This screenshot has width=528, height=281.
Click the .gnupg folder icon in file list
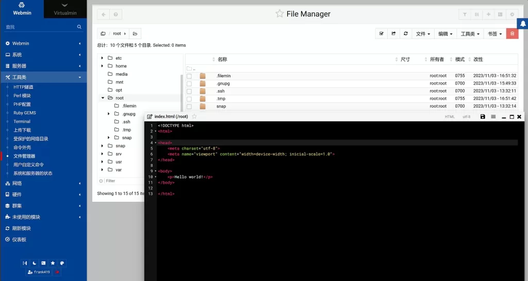[202, 83]
